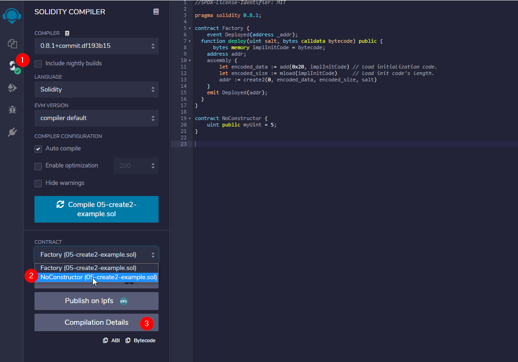Click the Bytecode copy icon
This screenshot has width=518, height=362.
[x=128, y=340]
